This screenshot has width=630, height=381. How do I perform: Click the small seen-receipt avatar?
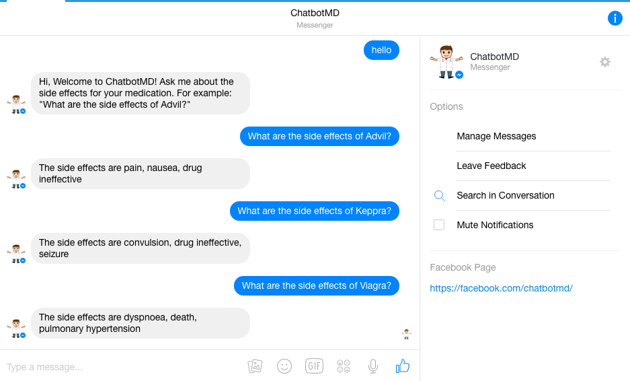tap(406, 334)
